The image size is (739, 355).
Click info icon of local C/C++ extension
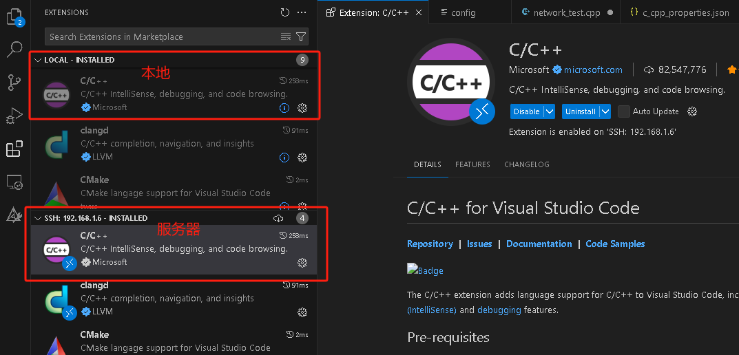(x=284, y=108)
